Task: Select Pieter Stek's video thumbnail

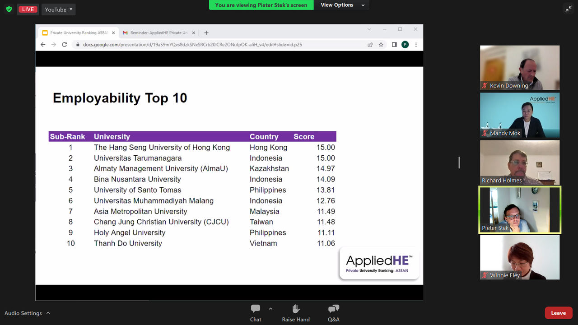Action: 519,210
